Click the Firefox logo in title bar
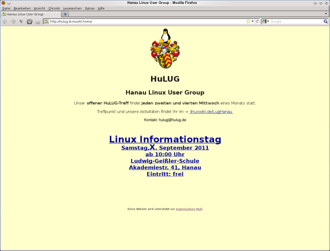This screenshot has width=330, height=251. pyautogui.click(x=3, y=3)
